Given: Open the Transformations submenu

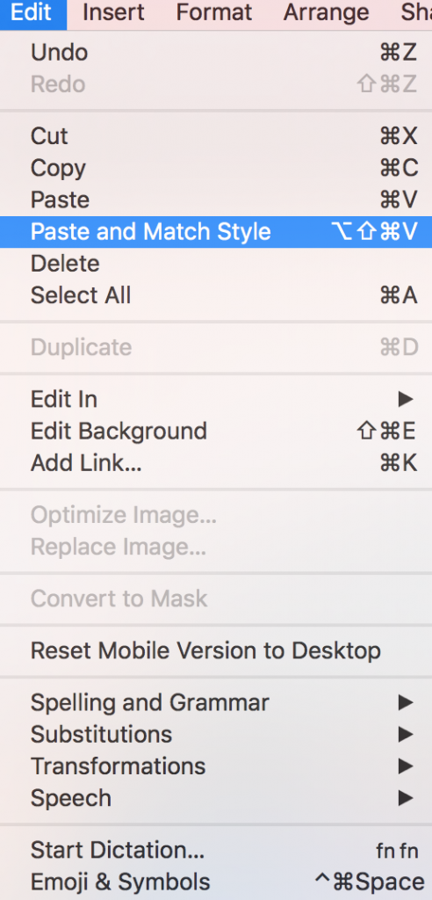Looking at the screenshot, I should 216,766.
